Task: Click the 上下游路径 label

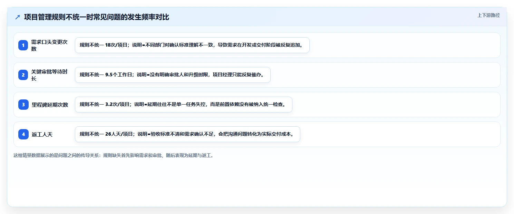Action: tap(488, 15)
